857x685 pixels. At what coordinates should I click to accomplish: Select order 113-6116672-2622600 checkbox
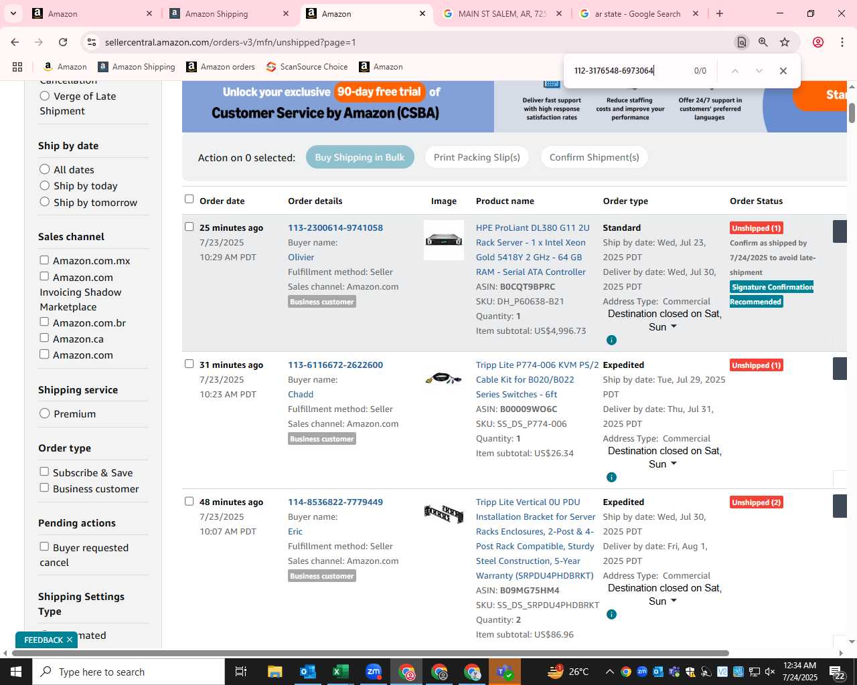click(x=189, y=364)
